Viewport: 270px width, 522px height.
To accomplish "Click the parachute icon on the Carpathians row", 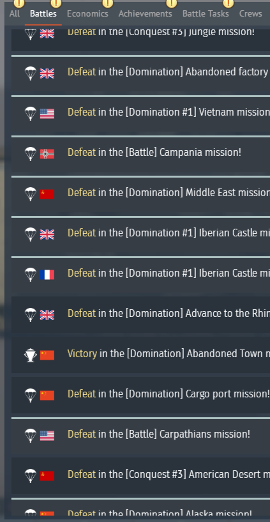I will (30, 435).
